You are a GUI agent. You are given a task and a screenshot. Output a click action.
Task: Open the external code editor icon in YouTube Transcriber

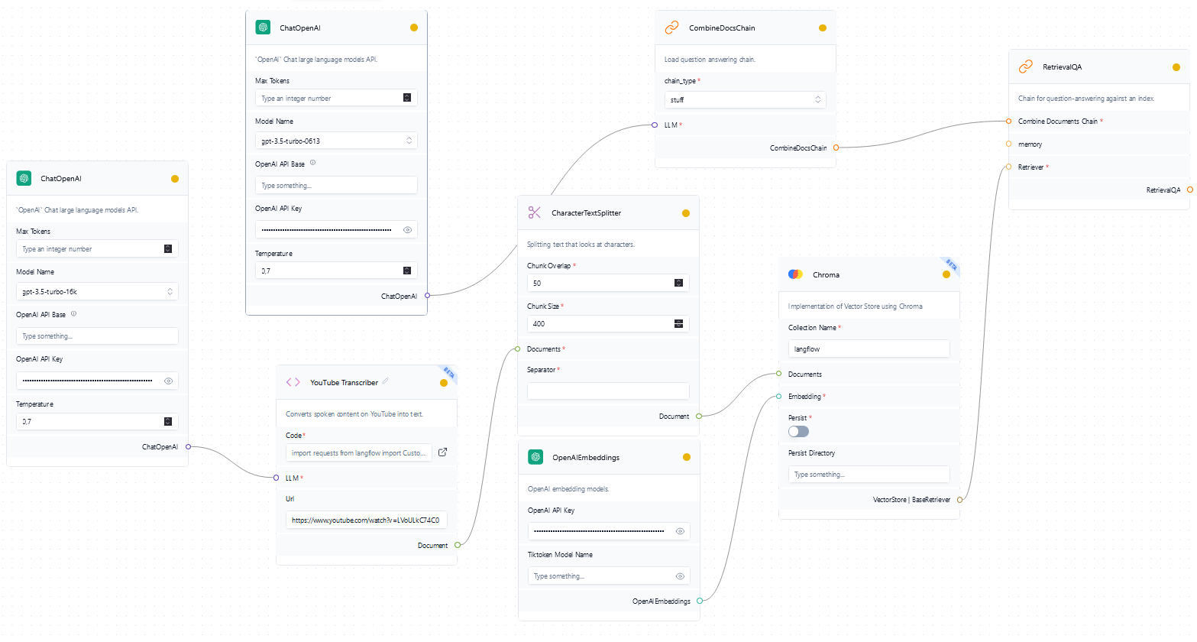point(442,452)
